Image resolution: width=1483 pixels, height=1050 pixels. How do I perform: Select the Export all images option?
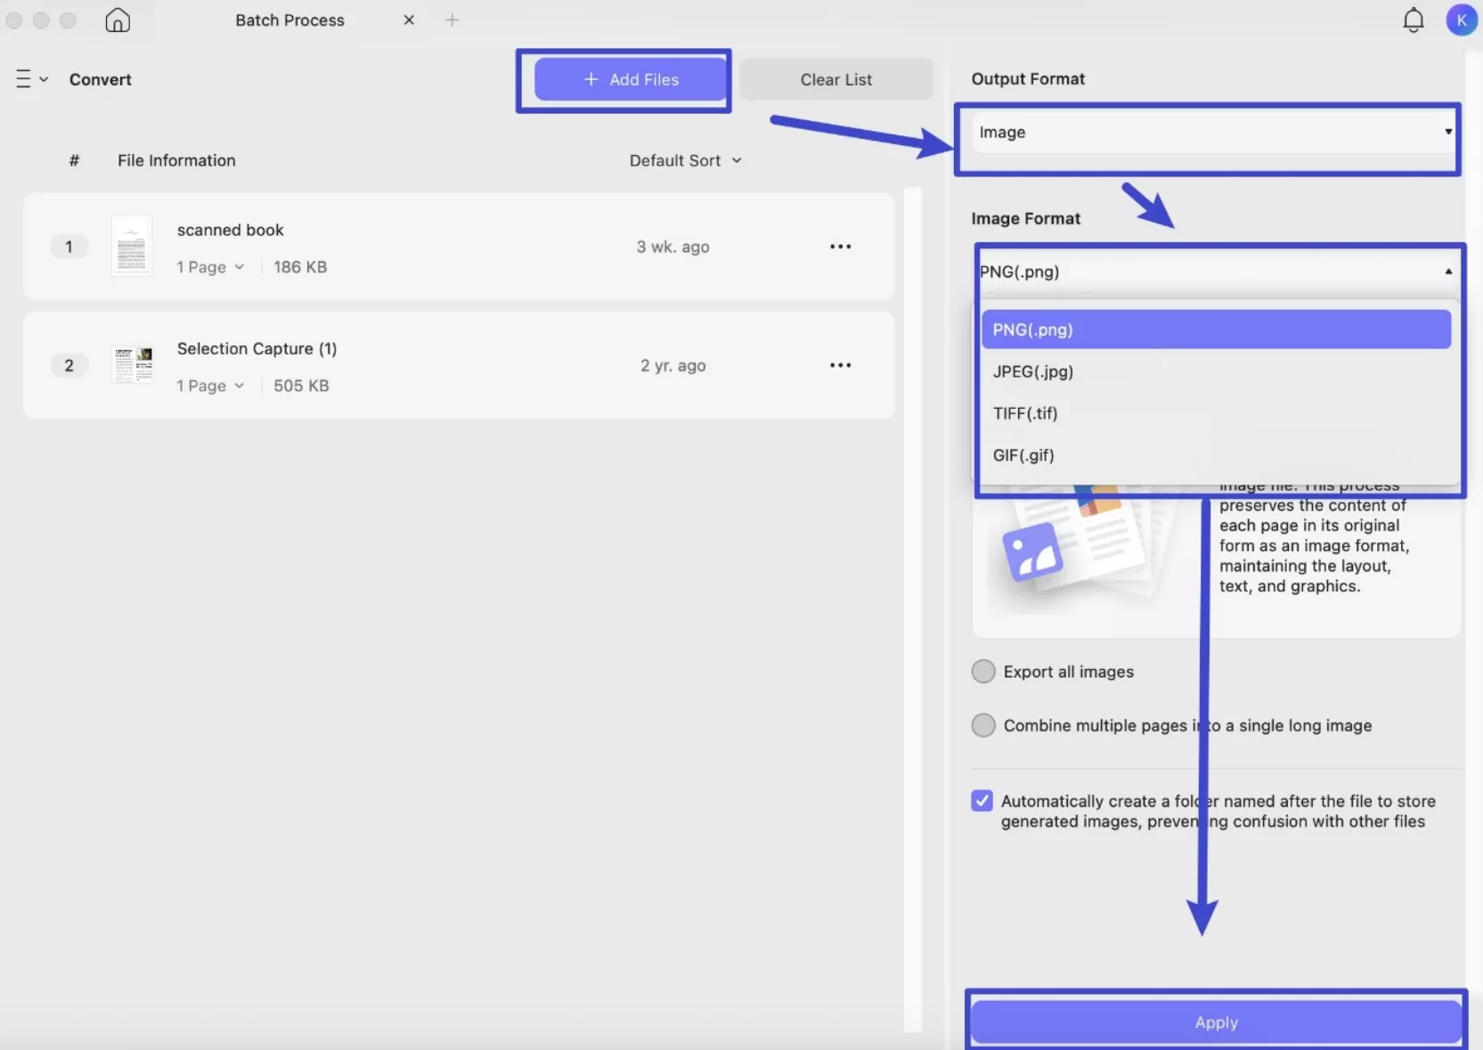(982, 672)
